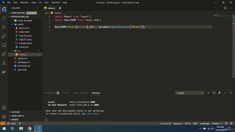Select the Terminal panel tab
Image resolution: width=235 pixels, height=132 pixels.
coord(96,93)
